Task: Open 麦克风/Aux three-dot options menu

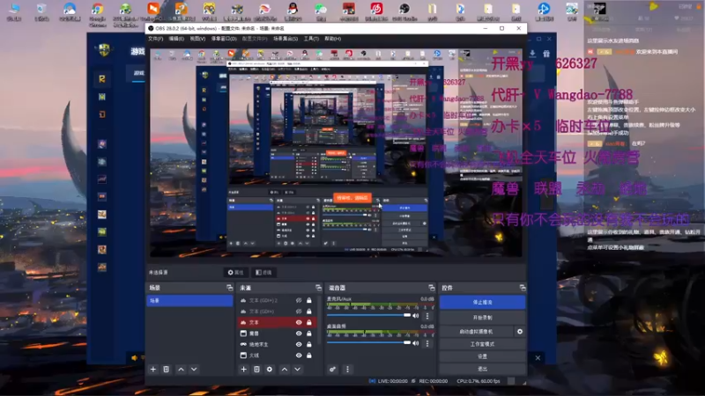Action: (x=427, y=316)
